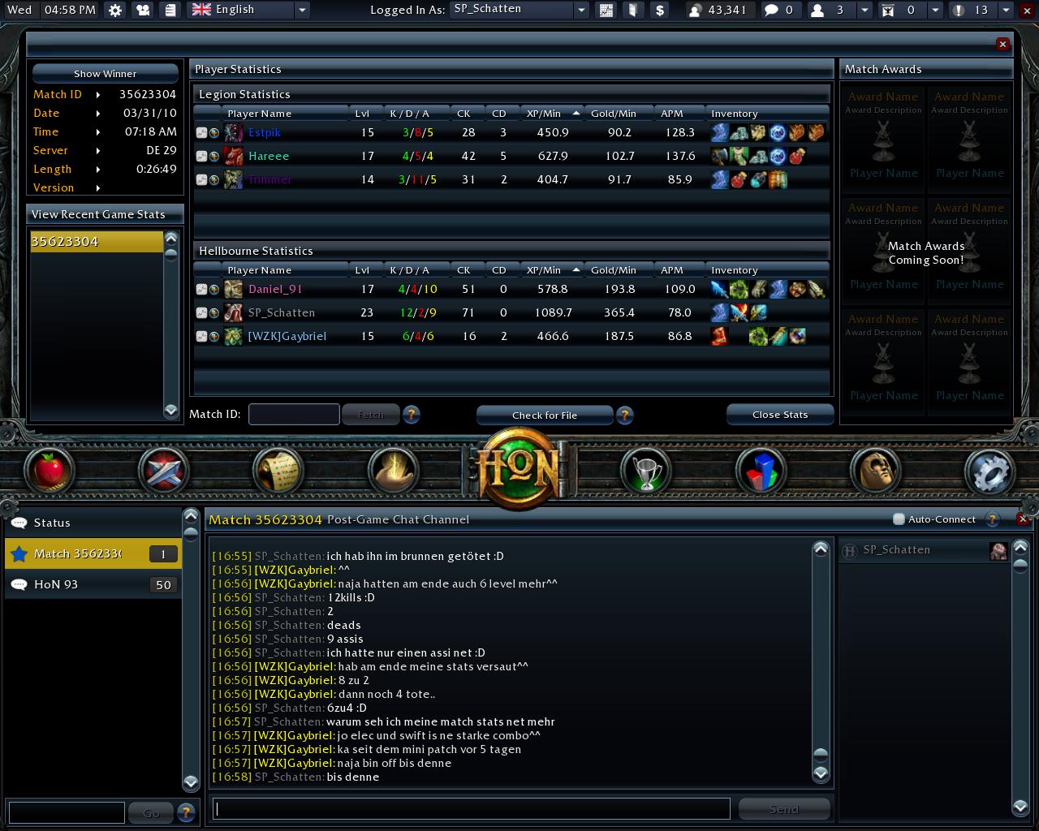Screen dimensions: 1039x831
Task: Click the first small icon in Estpik's row
Action: 201,132
